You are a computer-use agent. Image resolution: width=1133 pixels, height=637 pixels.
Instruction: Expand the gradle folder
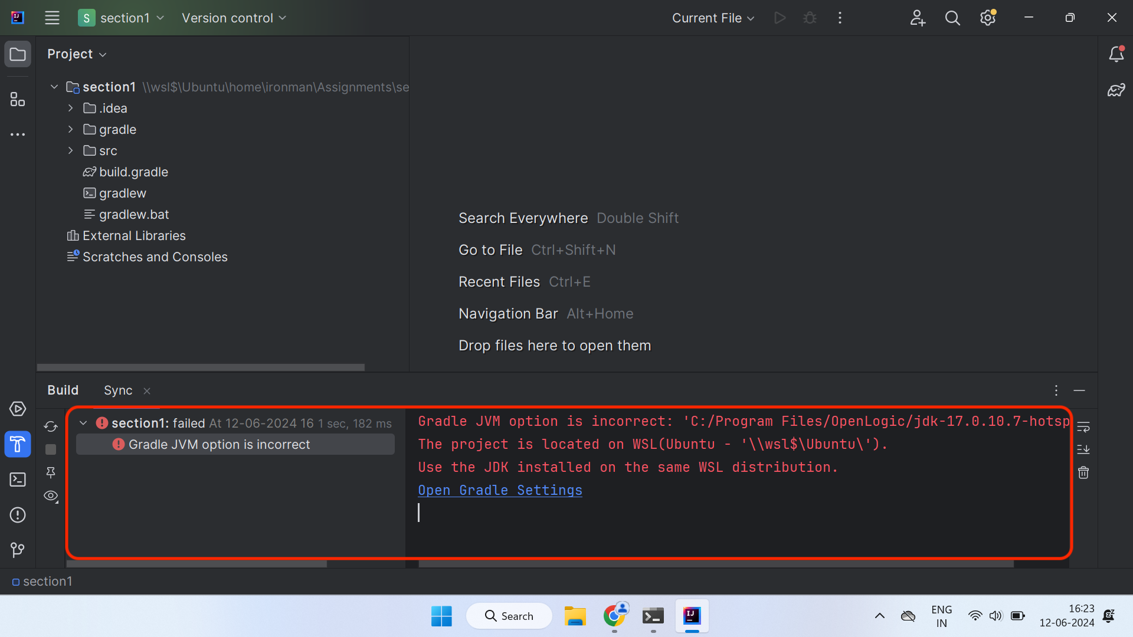[x=71, y=130]
